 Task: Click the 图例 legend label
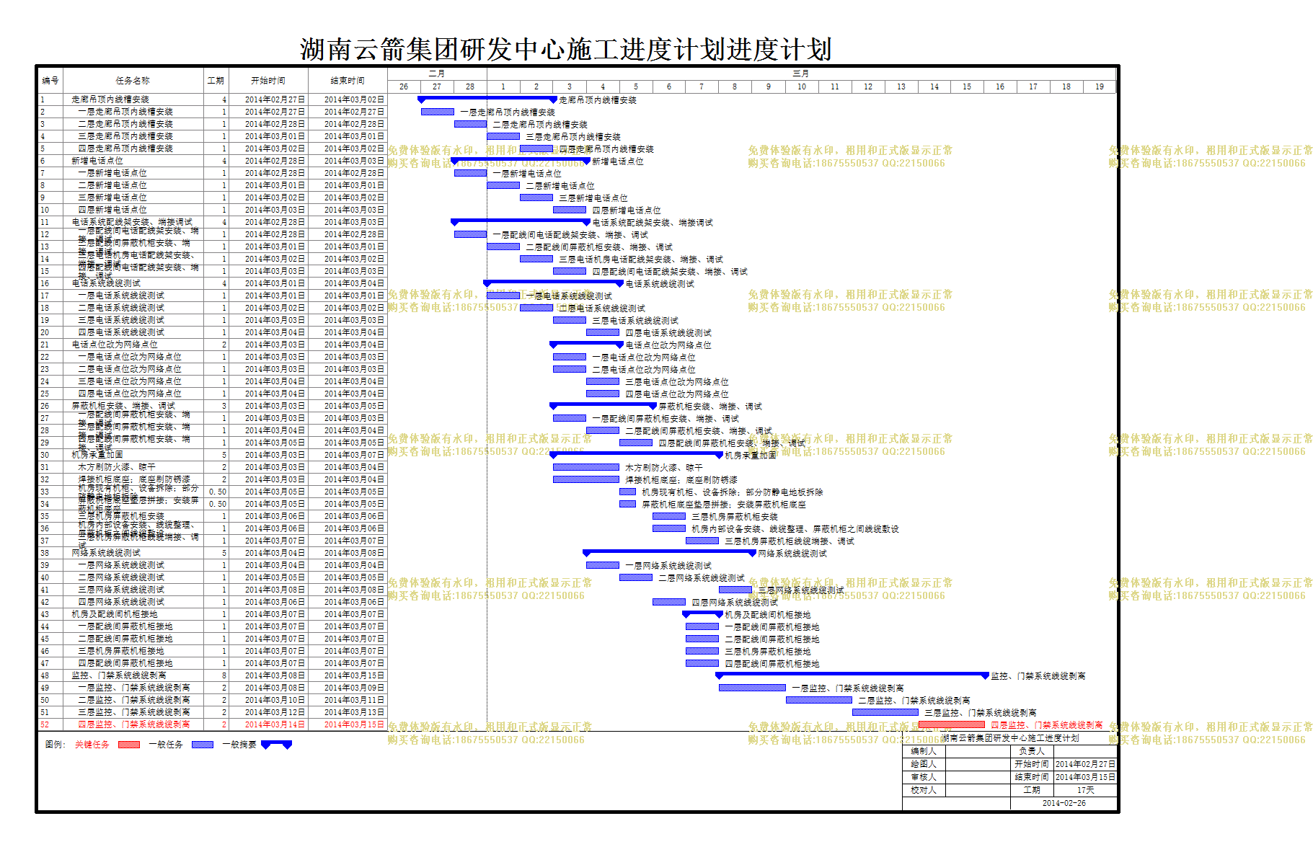click(x=55, y=745)
